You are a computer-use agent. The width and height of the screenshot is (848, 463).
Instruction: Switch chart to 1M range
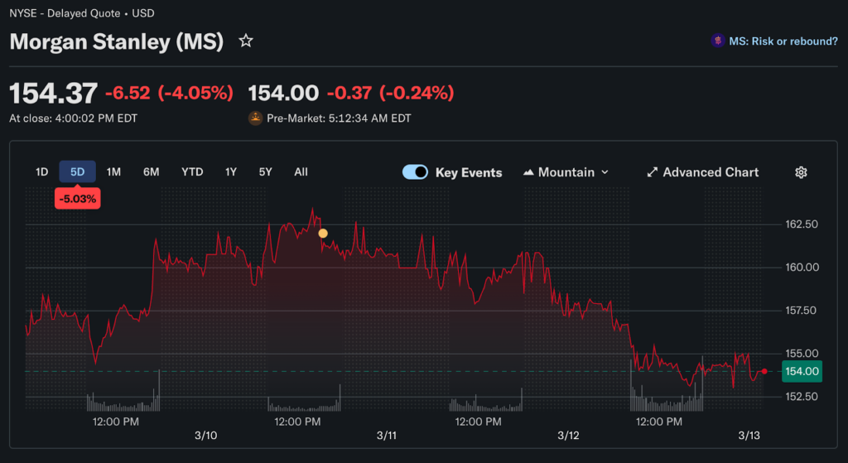114,172
